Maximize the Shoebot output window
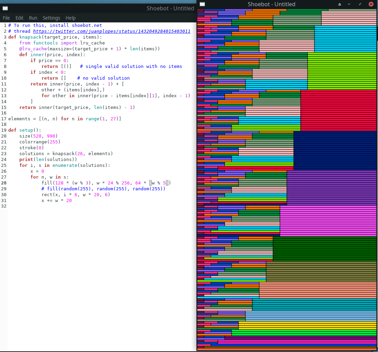 click(x=360, y=4)
